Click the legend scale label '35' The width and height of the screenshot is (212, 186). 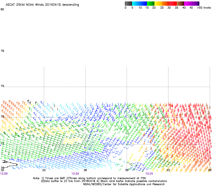(176, 8)
